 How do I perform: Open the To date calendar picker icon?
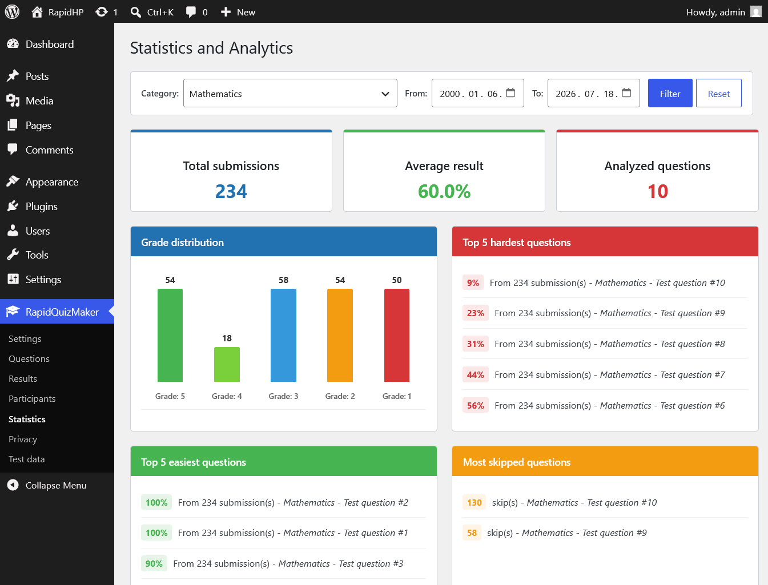(x=626, y=93)
